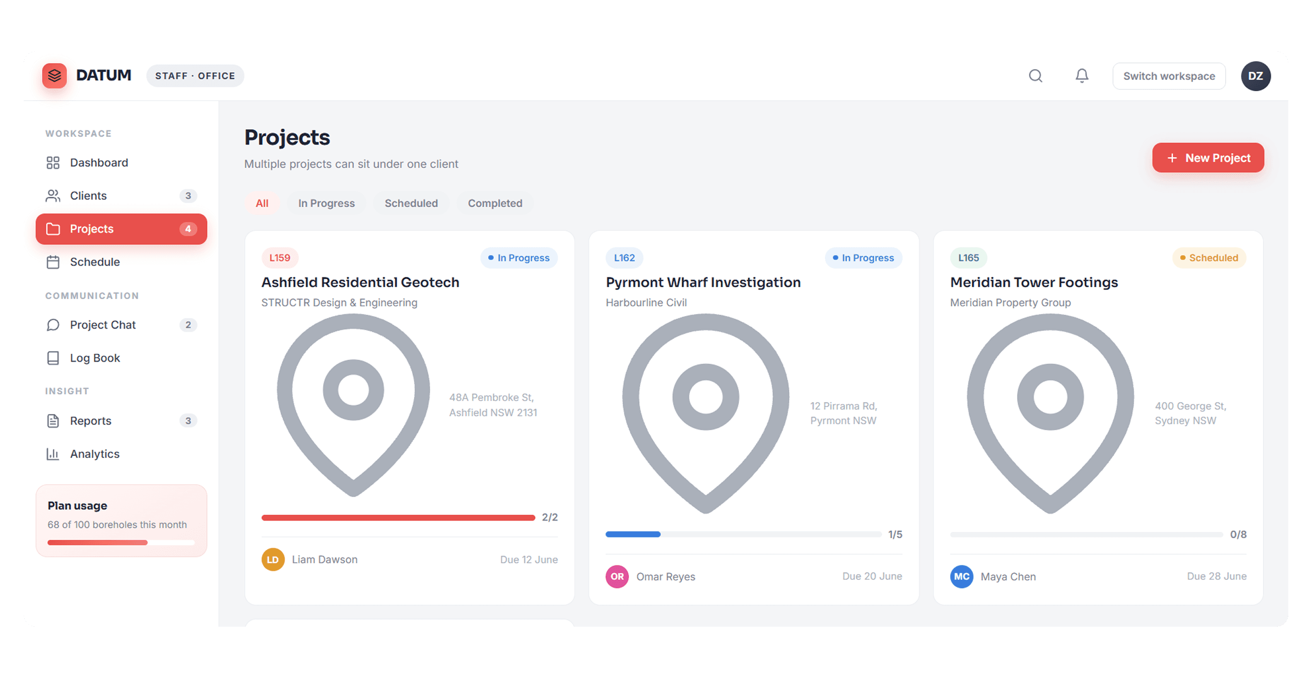Click the STAFF · OFFICE badge
The height and width of the screenshot is (678, 1312).
coord(195,76)
